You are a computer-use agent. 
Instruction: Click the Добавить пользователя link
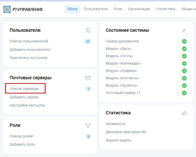(x=30, y=50)
